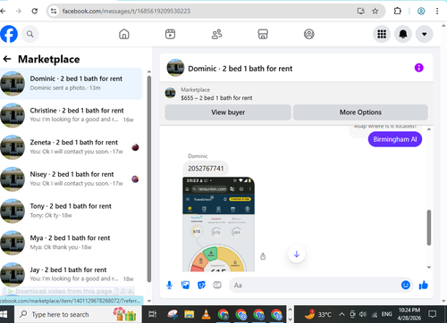The width and height of the screenshot is (447, 323).
Task: Share the sent photo via forward icon
Action: [x=263, y=256]
